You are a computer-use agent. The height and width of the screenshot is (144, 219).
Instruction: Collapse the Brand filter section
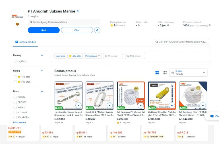[x=42, y=91]
